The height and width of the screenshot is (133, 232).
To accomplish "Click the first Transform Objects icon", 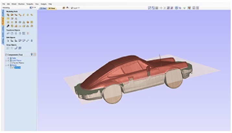I will coord(8,33).
